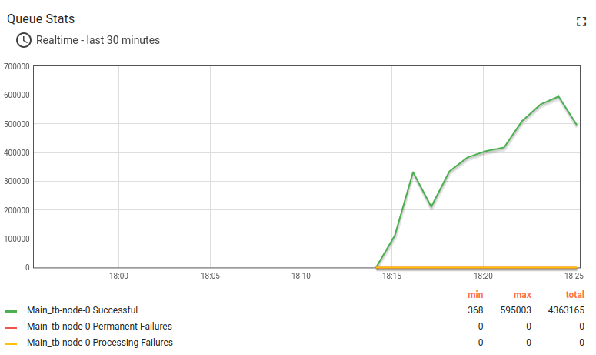
Task: Click the clock time window icon
Action: click(24, 40)
